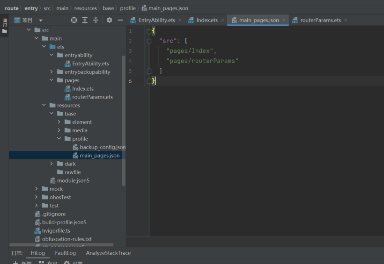The height and width of the screenshot is (264, 384).
Task: Click line number 4 in the gutter
Action: point(130,61)
